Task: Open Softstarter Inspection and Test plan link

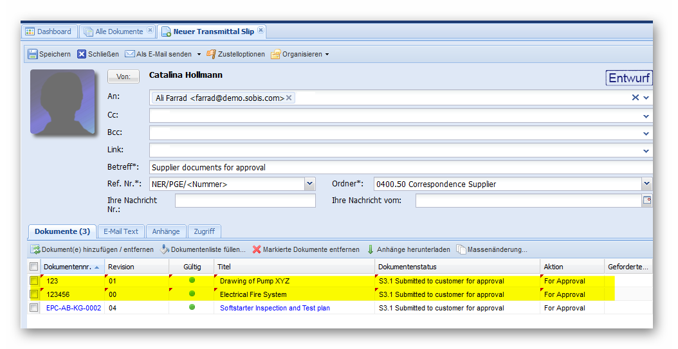Action: (275, 308)
